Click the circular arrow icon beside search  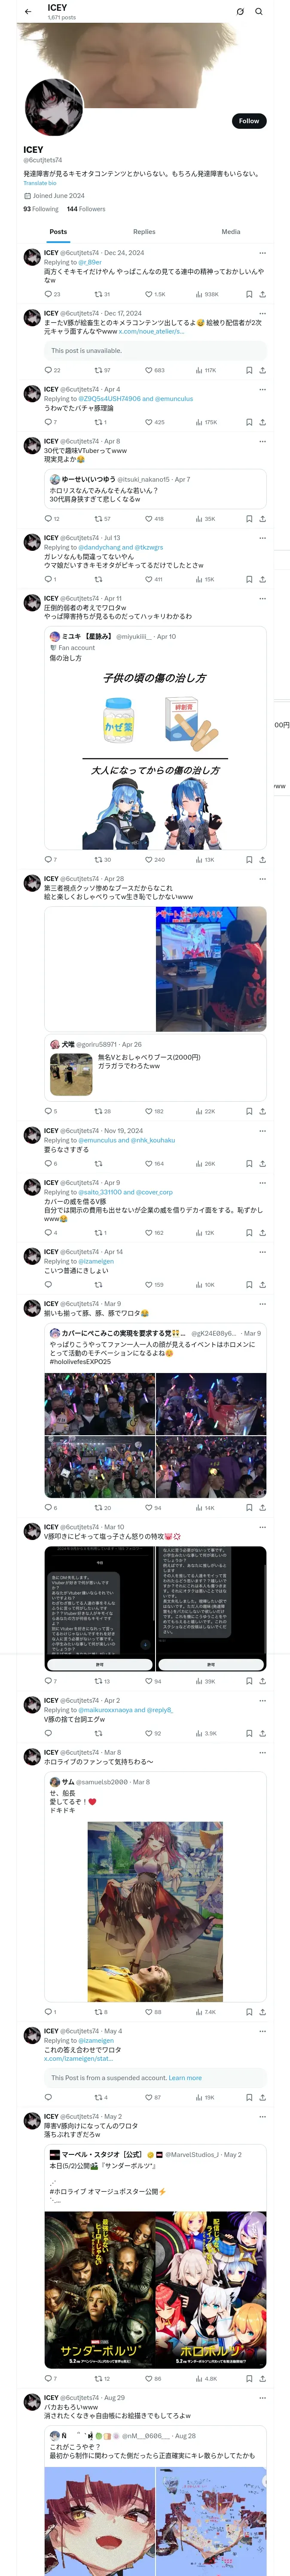[x=240, y=11]
